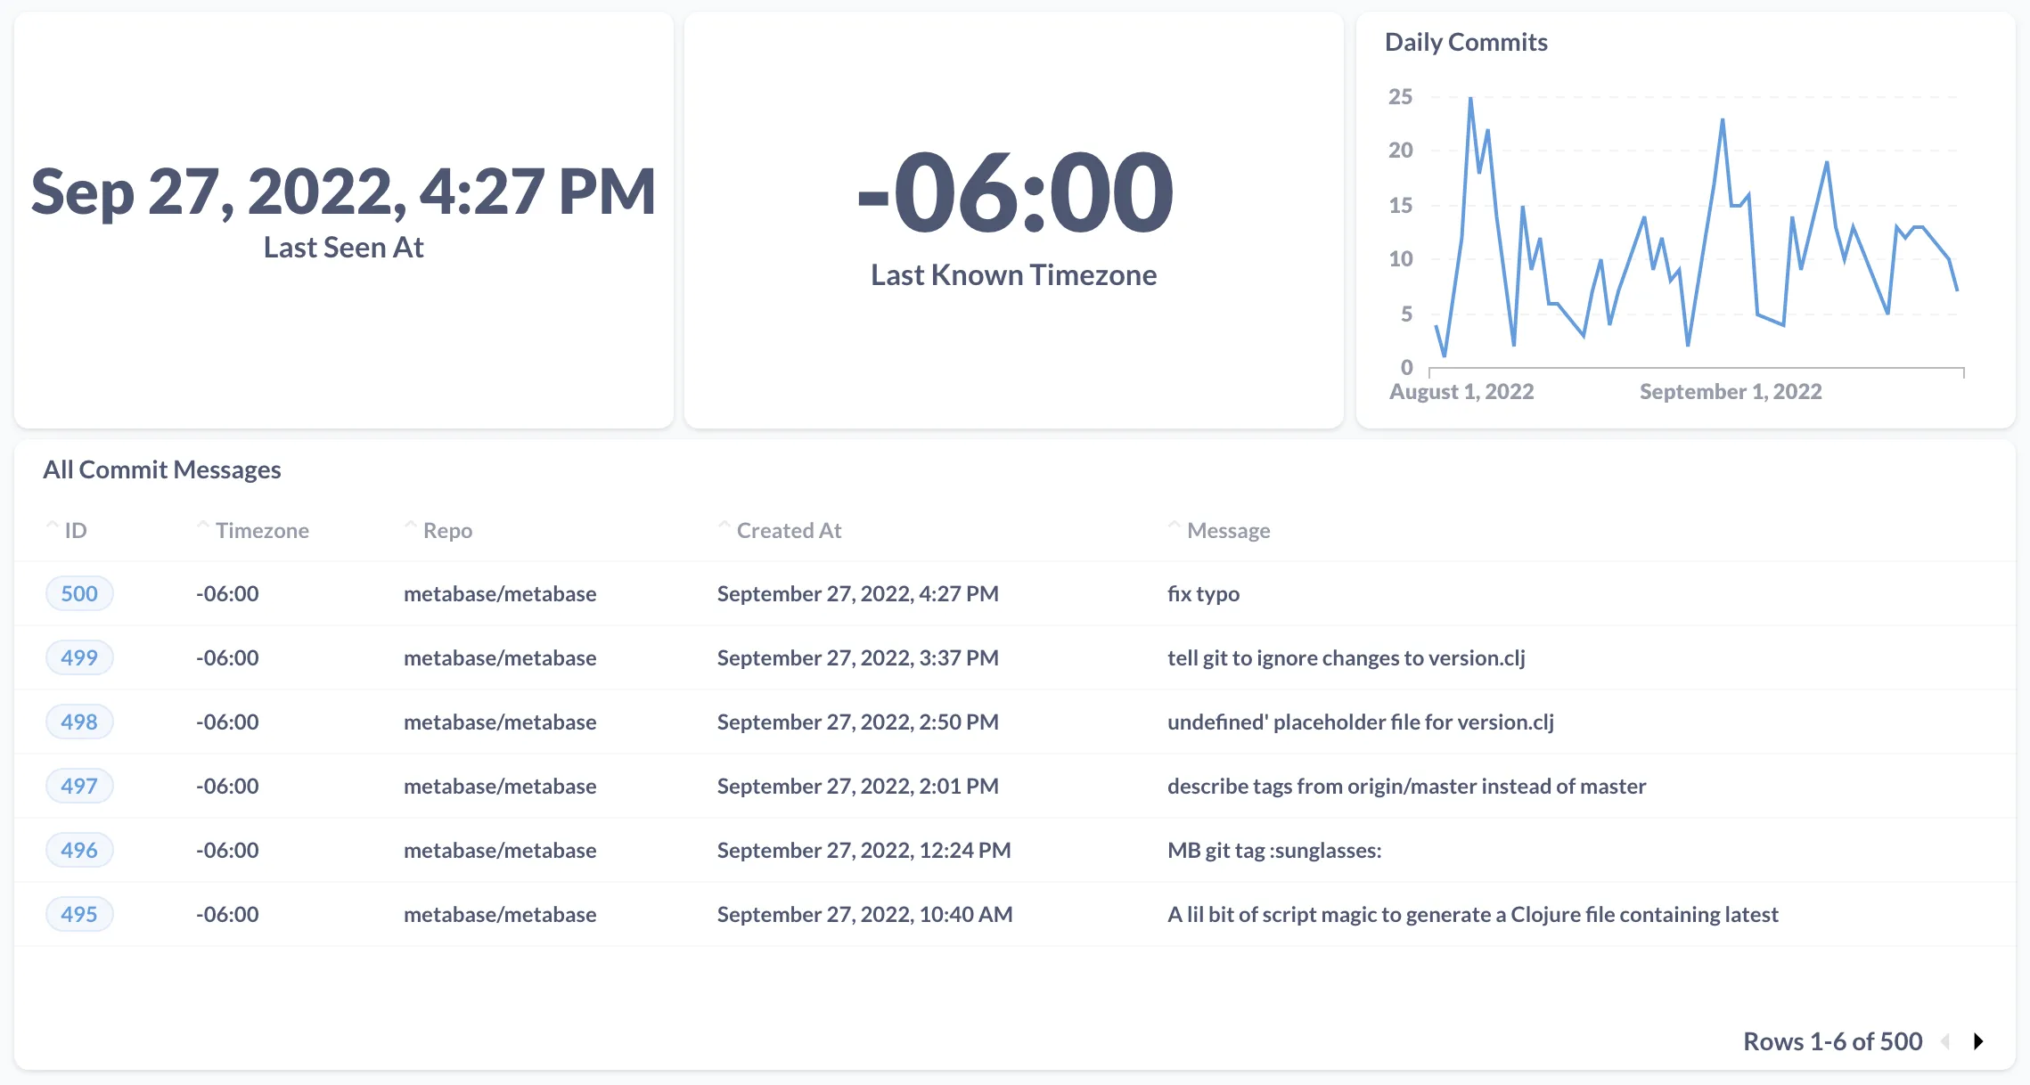This screenshot has width=2030, height=1085.
Task: Click 'September 1, 2022' axis label
Action: click(1731, 391)
